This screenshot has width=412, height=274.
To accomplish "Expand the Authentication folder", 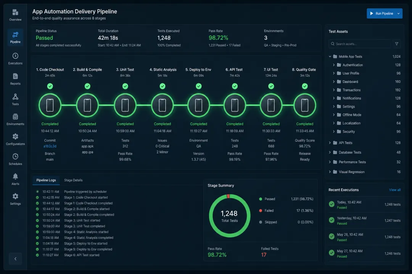I will (334, 65).
